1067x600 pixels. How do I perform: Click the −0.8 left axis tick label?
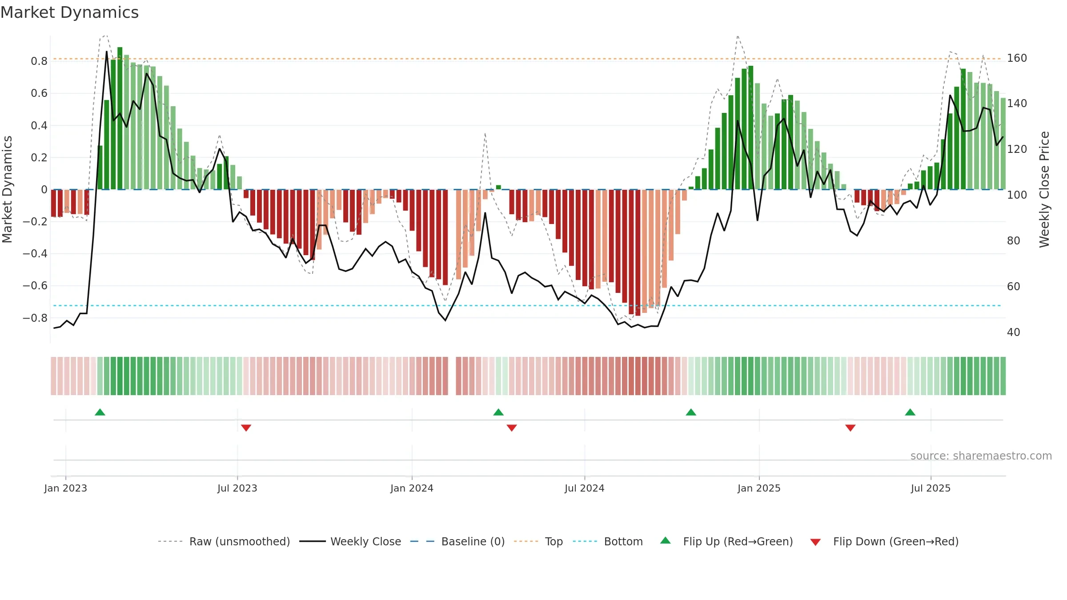pyautogui.click(x=35, y=318)
